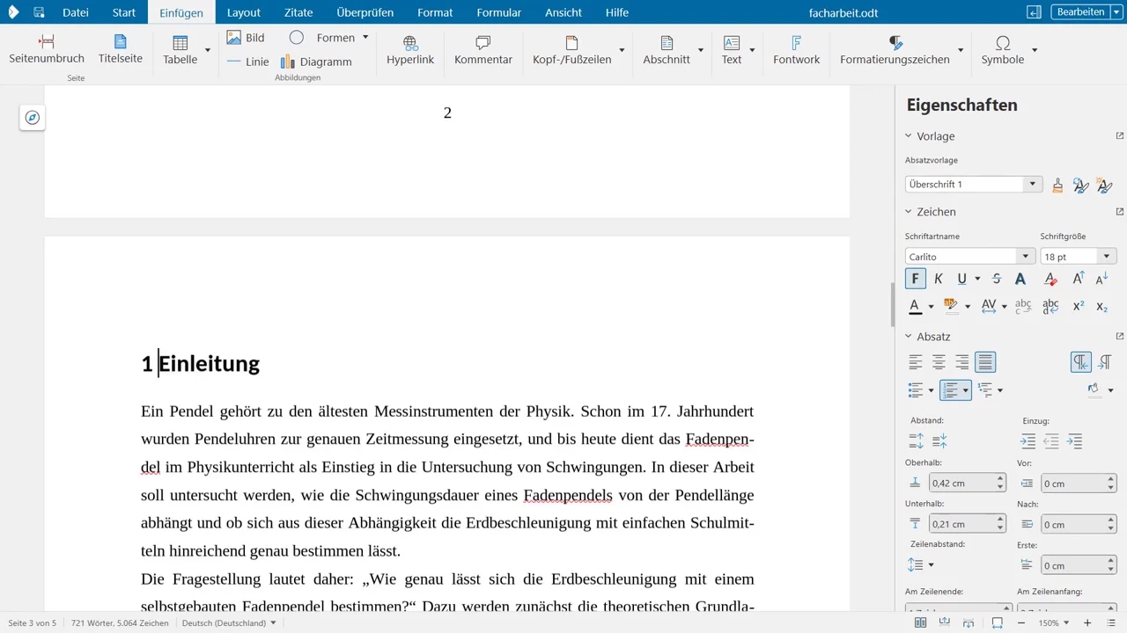This screenshot has height=633, width=1127.
Task: Insert a chart using Diagramm
Action: tap(316, 62)
